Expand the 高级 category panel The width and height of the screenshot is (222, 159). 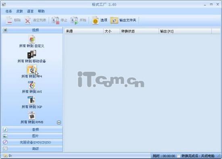click(32, 149)
